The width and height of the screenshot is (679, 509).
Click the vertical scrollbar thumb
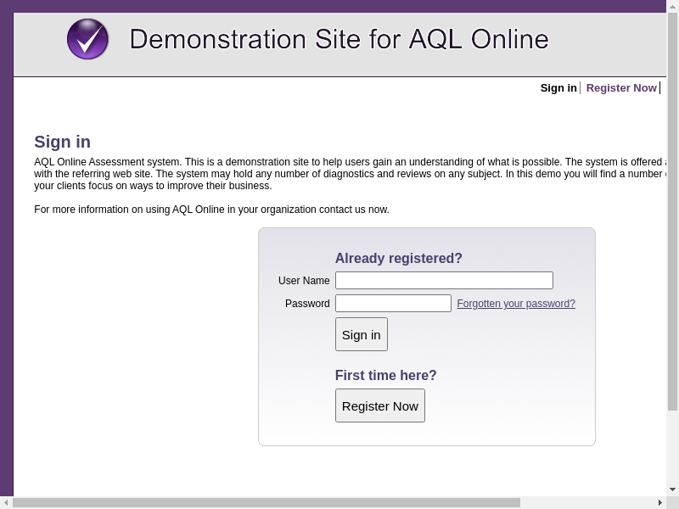tap(672, 212)
